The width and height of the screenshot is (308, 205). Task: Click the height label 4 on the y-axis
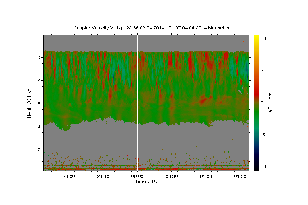(x=39, y=127)
